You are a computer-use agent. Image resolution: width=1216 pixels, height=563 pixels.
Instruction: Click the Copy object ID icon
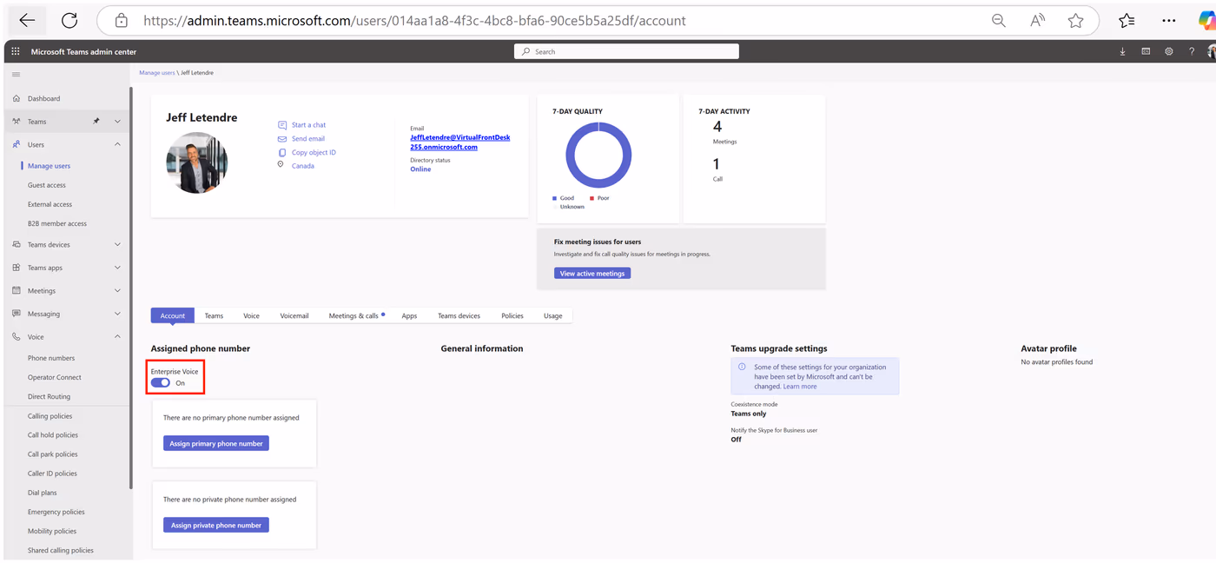(x=282, y=152)
